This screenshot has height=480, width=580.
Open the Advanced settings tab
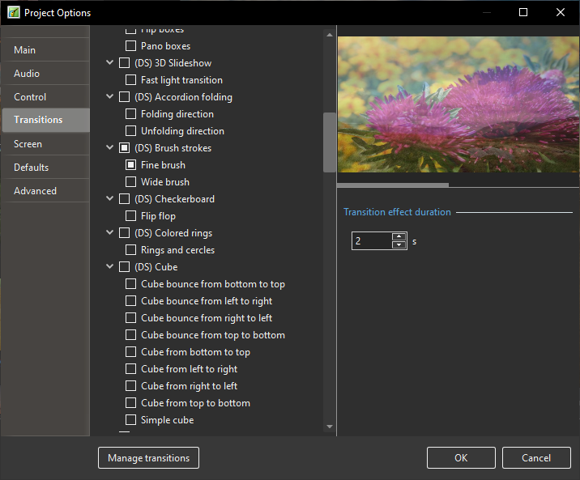click(x=35, y=191)
